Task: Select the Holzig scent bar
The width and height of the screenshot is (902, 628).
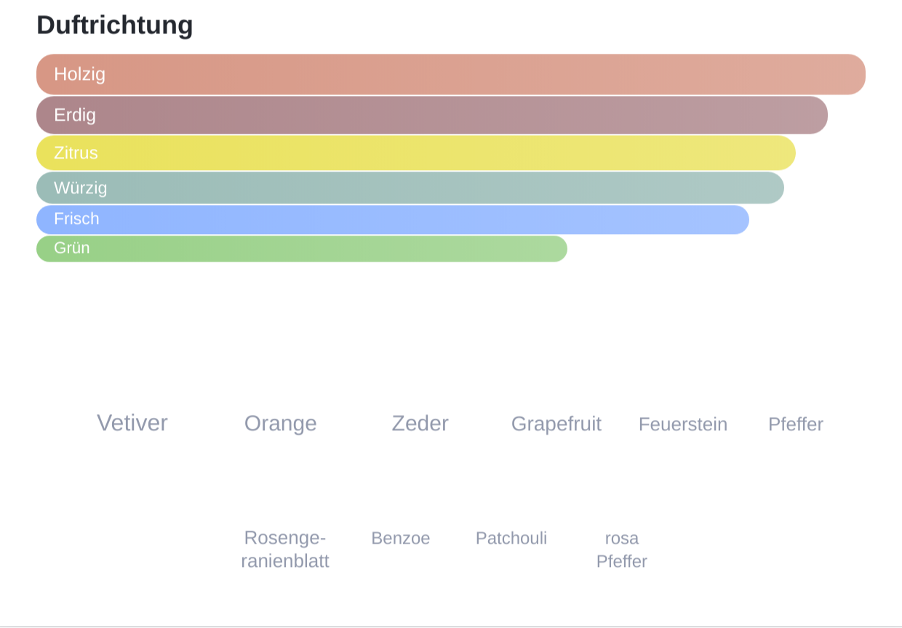Action: (x=451, y=74)
